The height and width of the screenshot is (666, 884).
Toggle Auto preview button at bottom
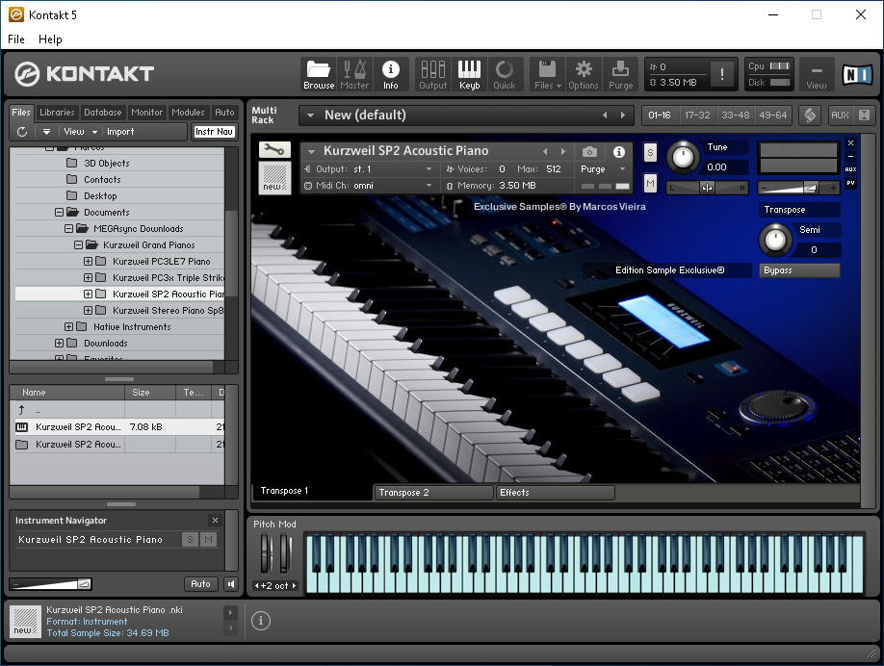point(200,584)
